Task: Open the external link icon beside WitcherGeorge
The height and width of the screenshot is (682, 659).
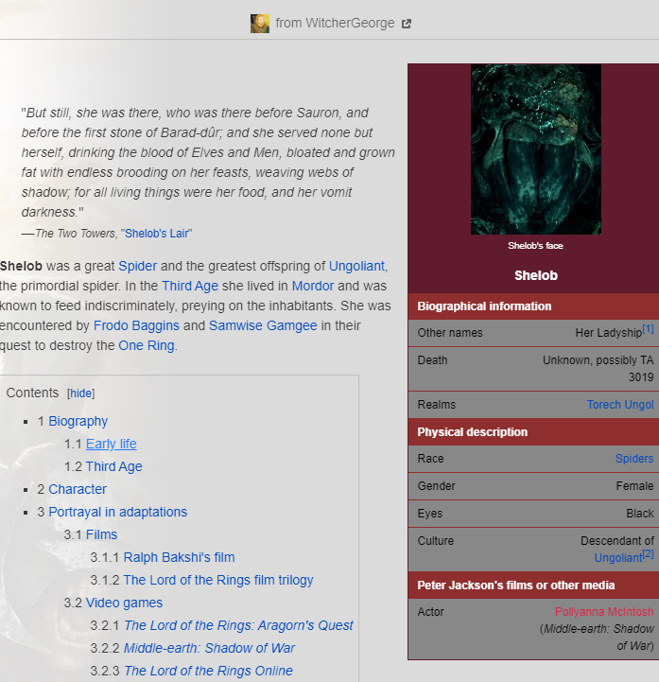Action: pyautogui.click(x=406, y=24)
